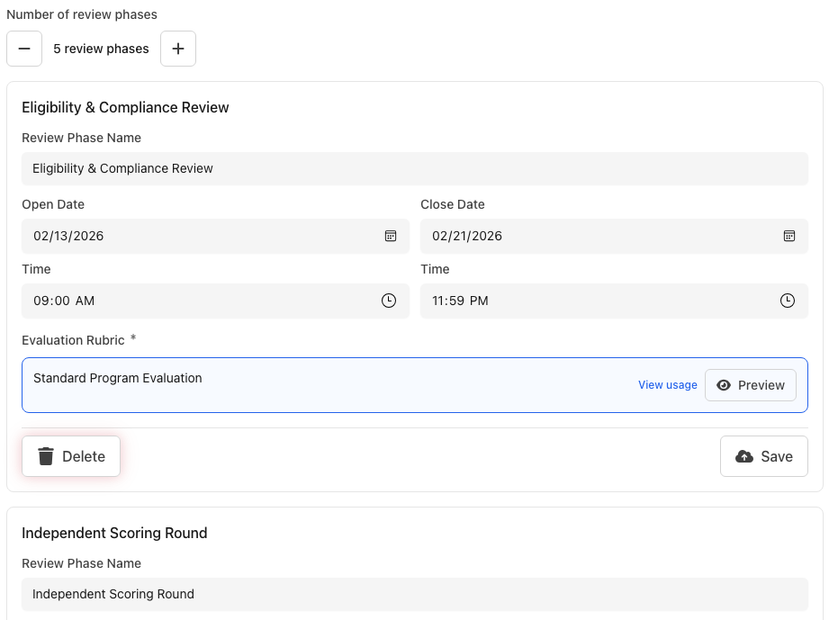Click the trash icon on the Delete button
The width and height of the screenshot is (829, 620).
[x=46, y=455]
